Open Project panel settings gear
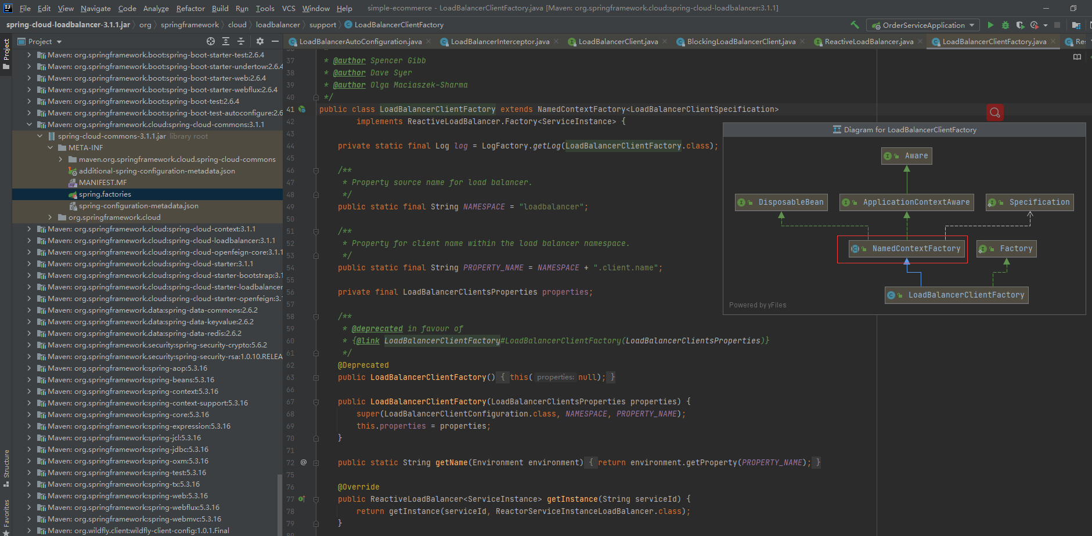 pos(260,41)
